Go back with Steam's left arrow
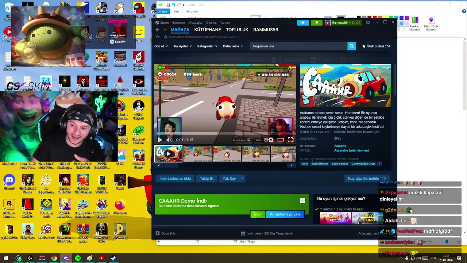 point(157,30)
